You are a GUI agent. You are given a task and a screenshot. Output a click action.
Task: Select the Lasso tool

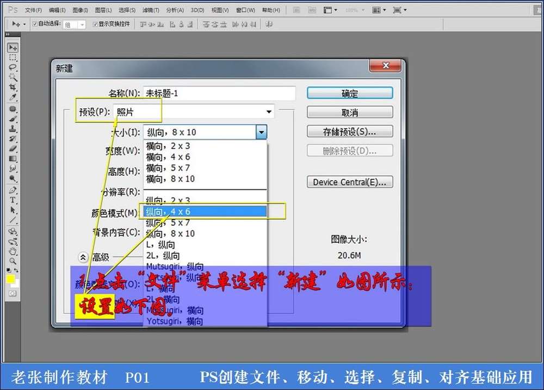pos(13,67)
